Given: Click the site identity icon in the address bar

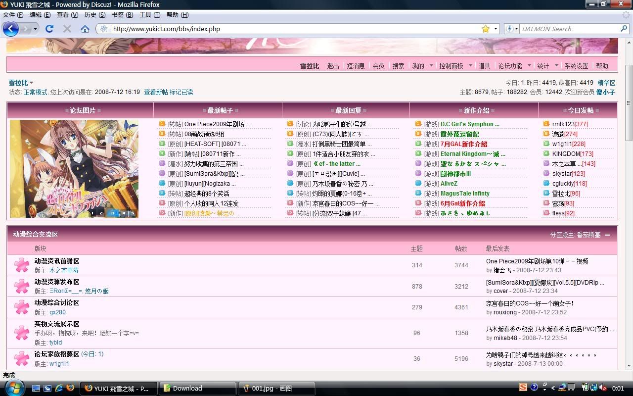Looking at the screenshot, I should coord(104,29).
